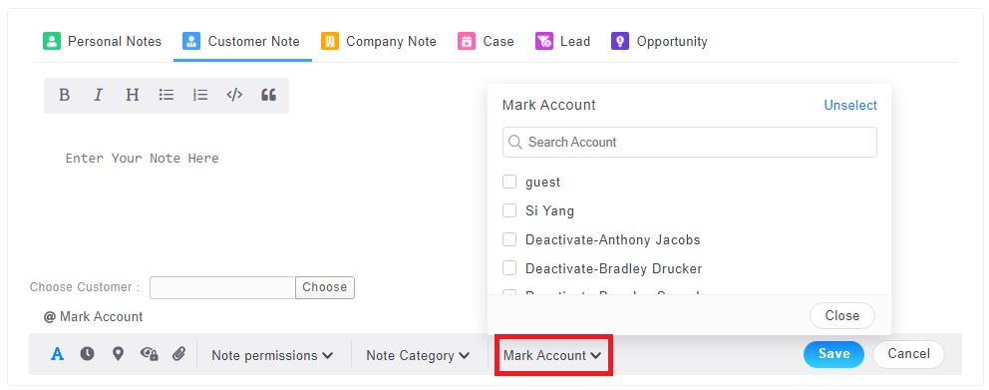The width and height of the screenshot is (989, 390).
Task: Insert a numbered list
Action: coord(200,96)
